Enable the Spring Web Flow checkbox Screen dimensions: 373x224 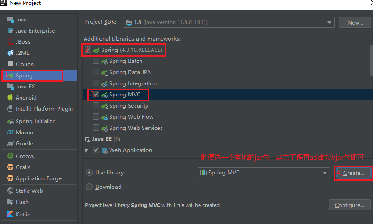click(96, 116)
